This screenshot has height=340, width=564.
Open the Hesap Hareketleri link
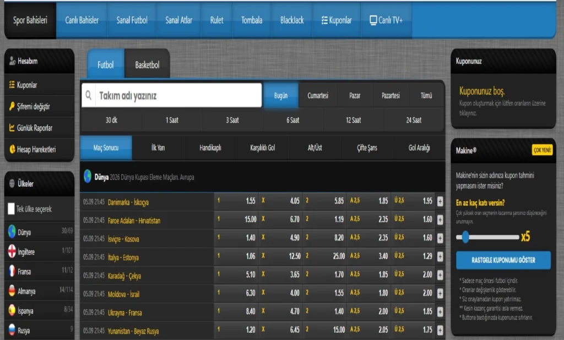36,149
